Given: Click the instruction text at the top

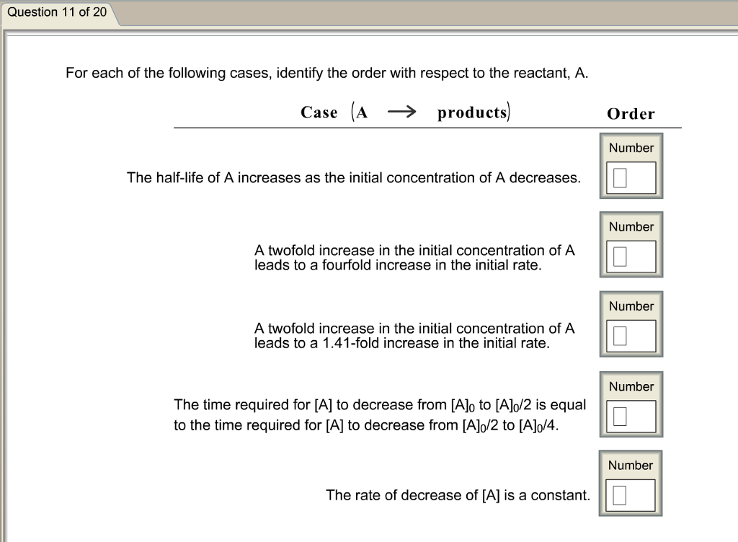Looking at the screenshot, I should pos(326,73).
